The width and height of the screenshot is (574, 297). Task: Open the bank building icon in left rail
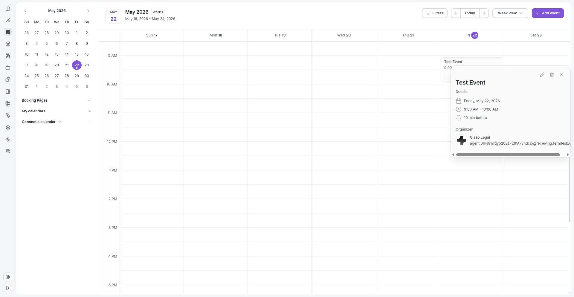point(8,151)
